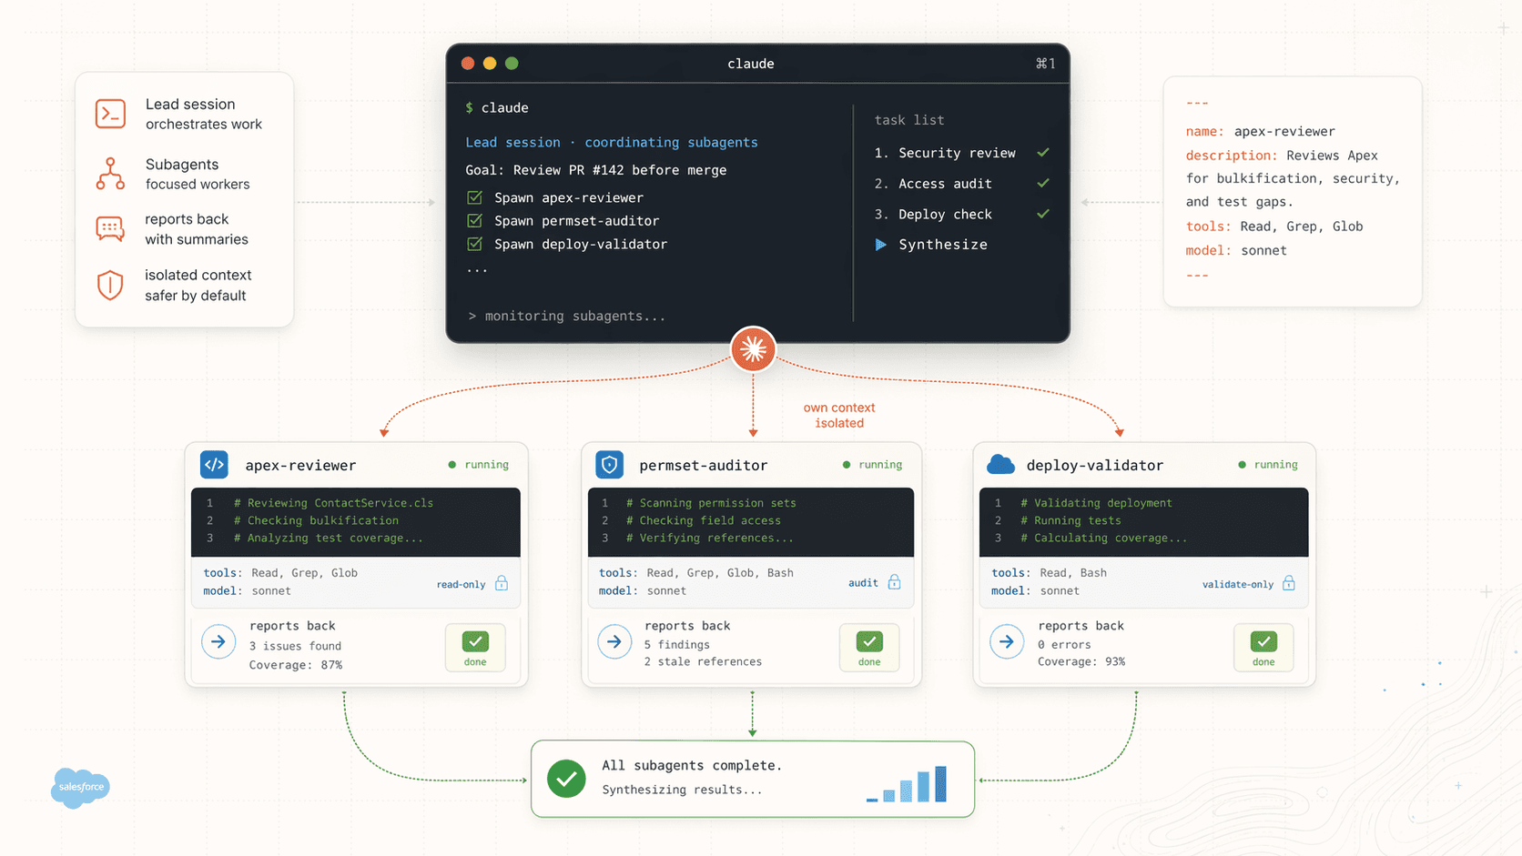Image resolution: width=1522 pixels, height=856 pixels.
Task: Click the orange Claude starburst icon
Action: point(753,349)
